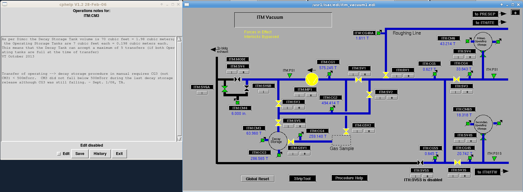This screenshot has width=523, height=192.
Task: Click the yellow ITM:GSV1 valve symbol
Action: (x=291, y=142)
